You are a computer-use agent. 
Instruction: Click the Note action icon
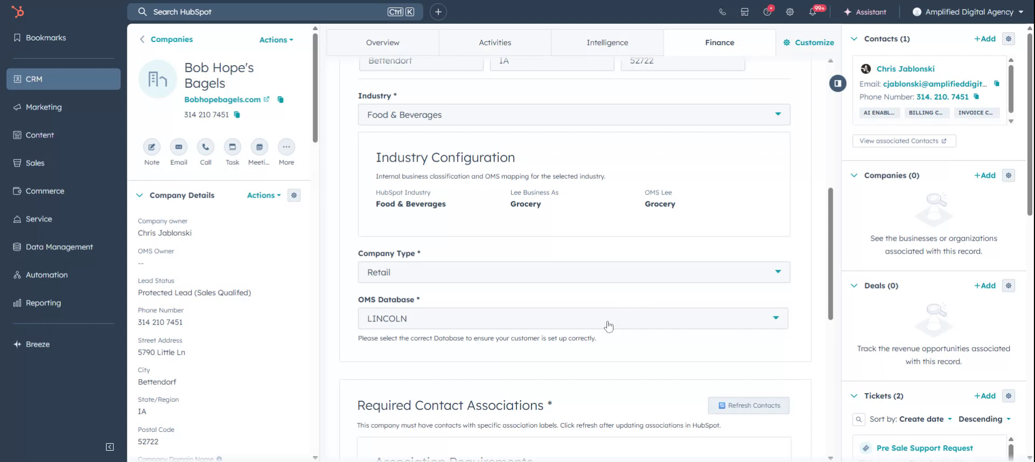pos(151,147)
